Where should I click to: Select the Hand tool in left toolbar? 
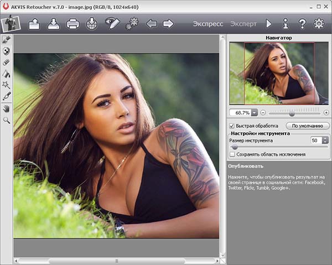click(7, 108)
